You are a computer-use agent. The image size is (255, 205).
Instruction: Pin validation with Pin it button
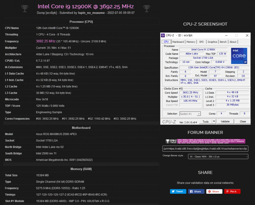pyautogui.click(x=232, y=191)
